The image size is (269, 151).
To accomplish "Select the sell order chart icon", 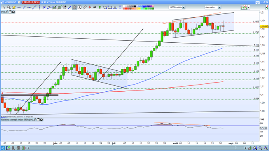I will click(59, 8).
